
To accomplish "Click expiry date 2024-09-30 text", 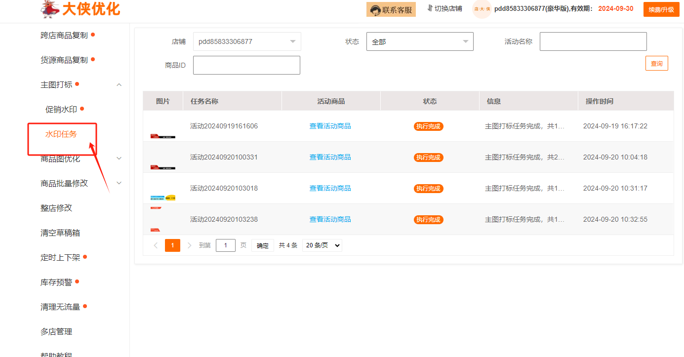I will pos(616,8).
